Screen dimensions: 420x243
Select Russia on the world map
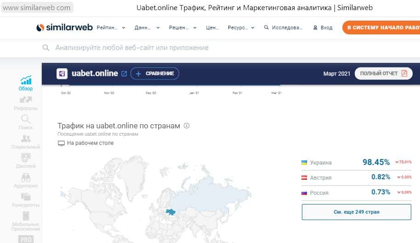point(209,195)
